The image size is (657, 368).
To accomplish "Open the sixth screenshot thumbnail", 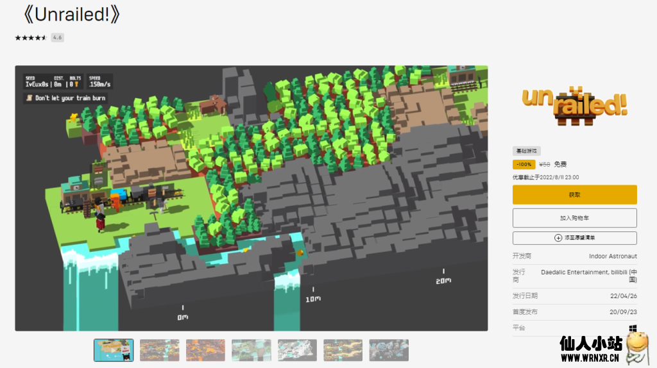I will (x=343, y=350).
